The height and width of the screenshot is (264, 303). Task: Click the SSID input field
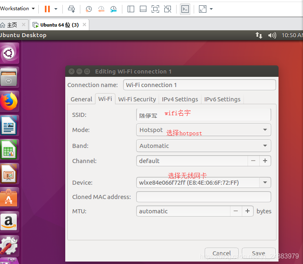[203, 115]
